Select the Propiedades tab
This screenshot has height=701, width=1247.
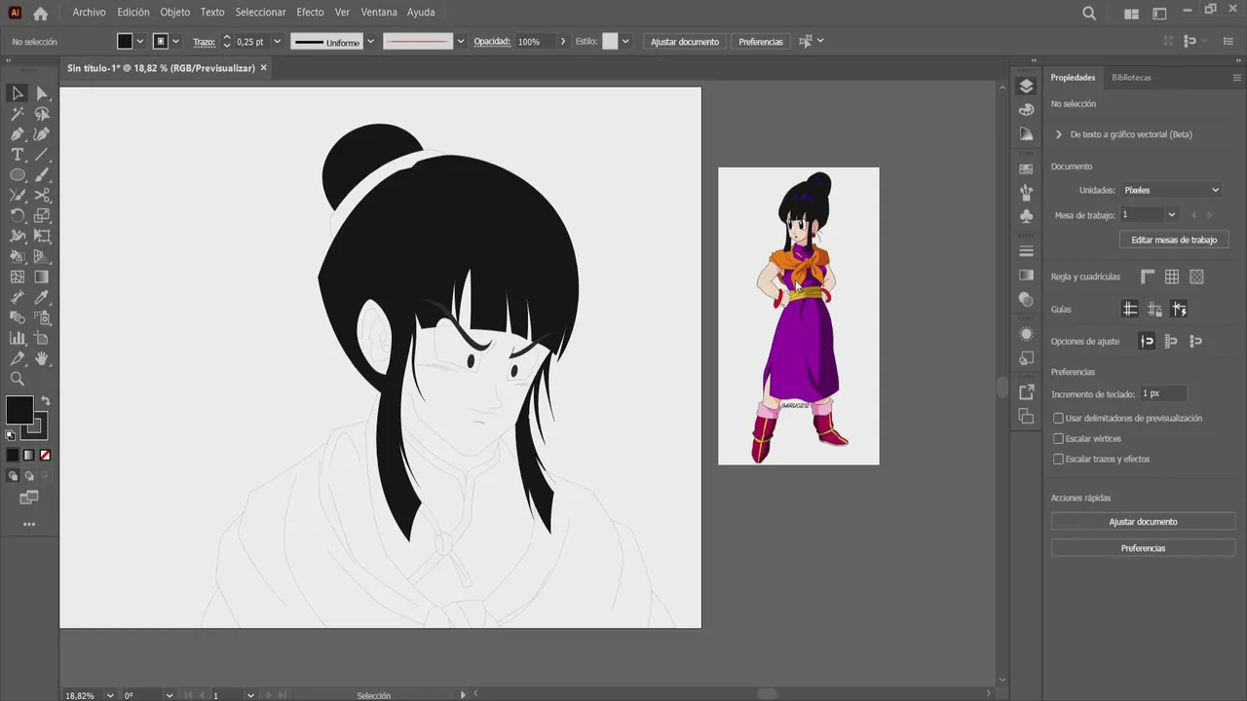[1073, 78]
